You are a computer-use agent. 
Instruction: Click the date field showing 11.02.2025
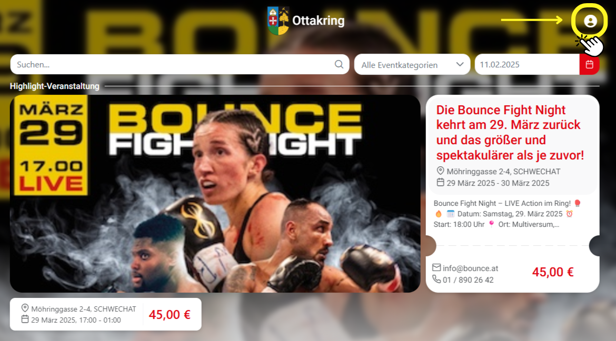tap(527, 64)
